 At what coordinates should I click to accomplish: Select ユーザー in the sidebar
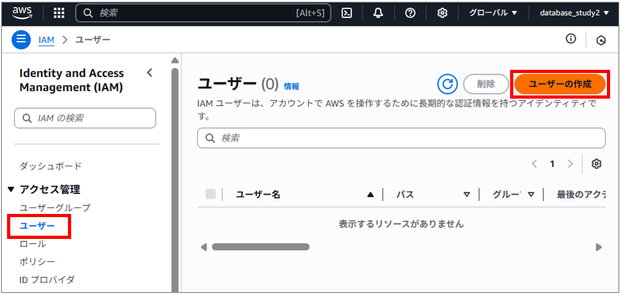(37, 226)
